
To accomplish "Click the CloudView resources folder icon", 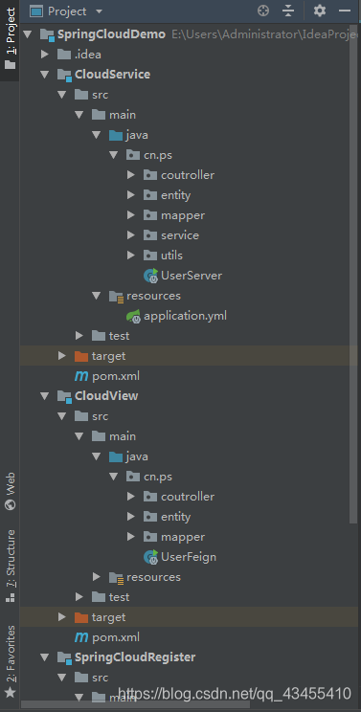I will pos(117,578).
